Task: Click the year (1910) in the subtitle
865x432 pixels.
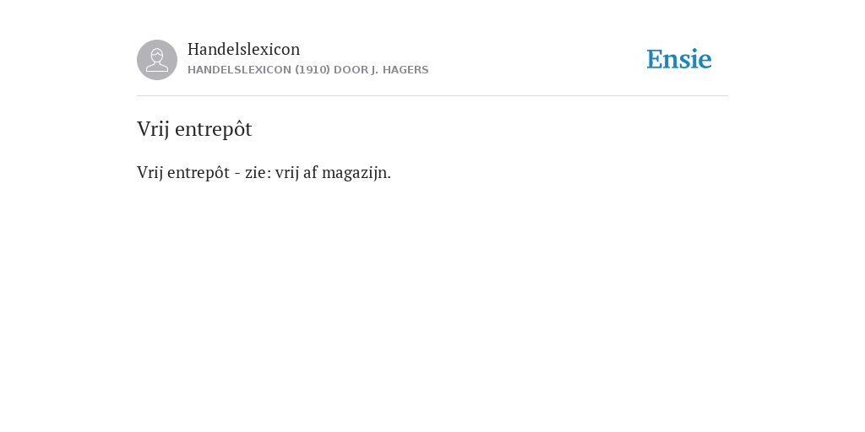Action: point(313,70)
